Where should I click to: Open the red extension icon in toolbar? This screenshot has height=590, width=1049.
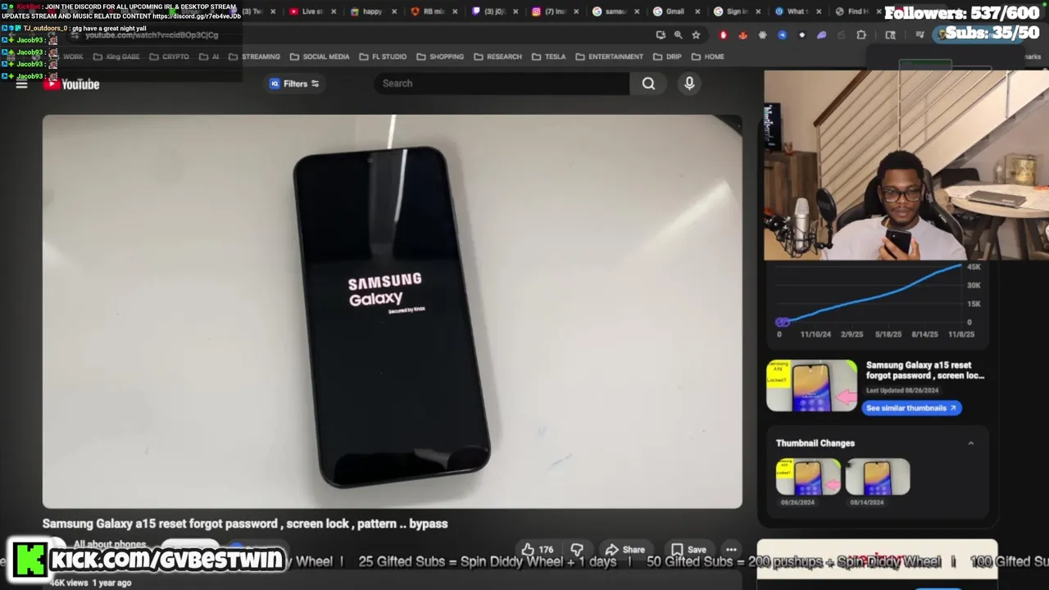[x=723, y=35]
